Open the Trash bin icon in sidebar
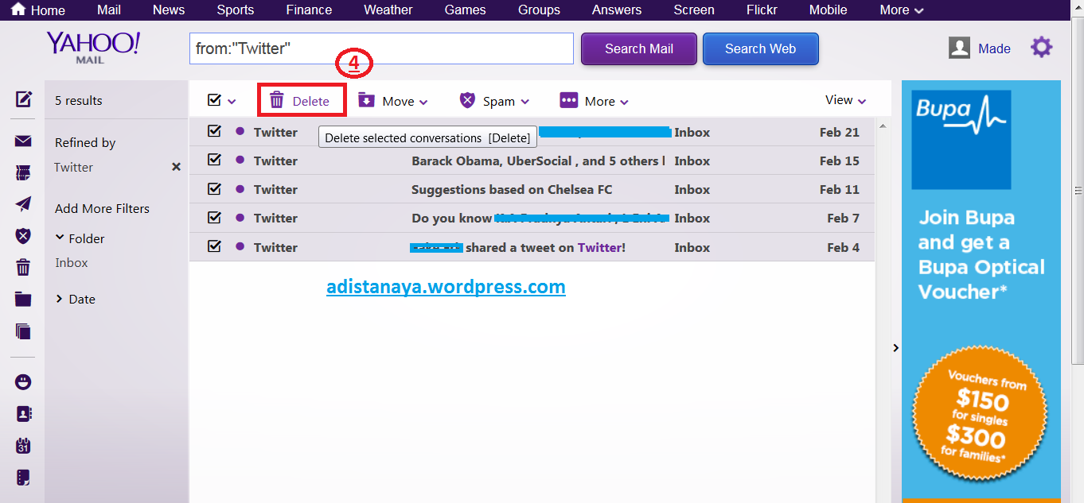This screenshot has height=503, width=1084. pos(23,267)
